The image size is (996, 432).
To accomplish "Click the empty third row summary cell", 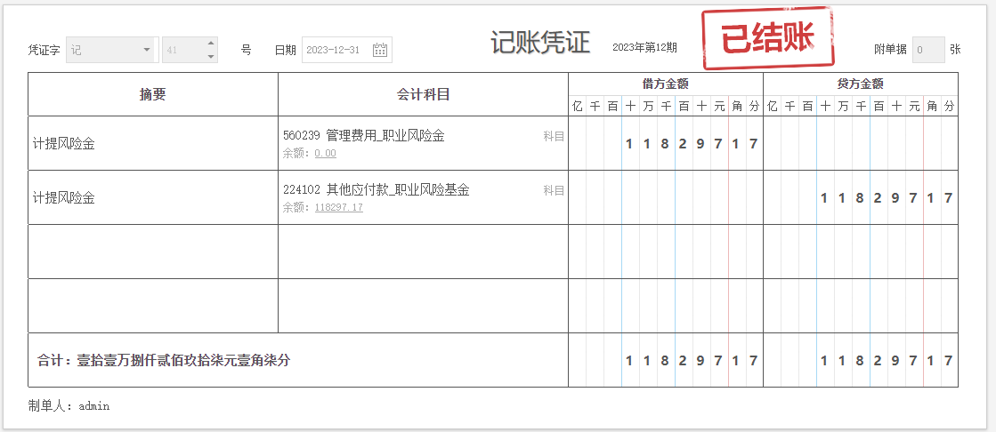I will 153,252.
